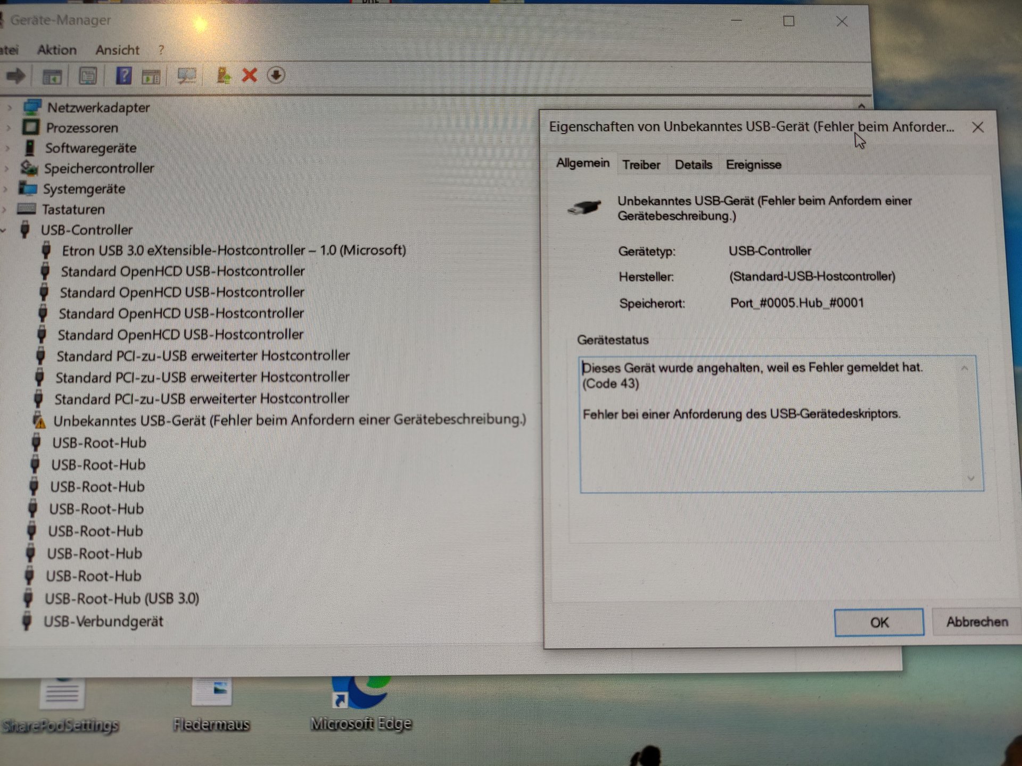This screenshot has height=766, width=1022.
Task: Click the show/hide console tree toolbar icon
Action: [x=52, y=77]
